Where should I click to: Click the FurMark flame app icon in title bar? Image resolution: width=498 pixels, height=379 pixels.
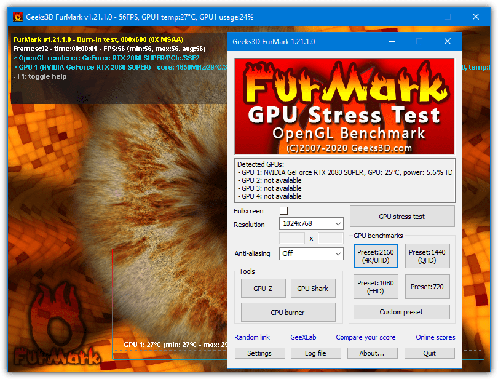click(17, 17)
